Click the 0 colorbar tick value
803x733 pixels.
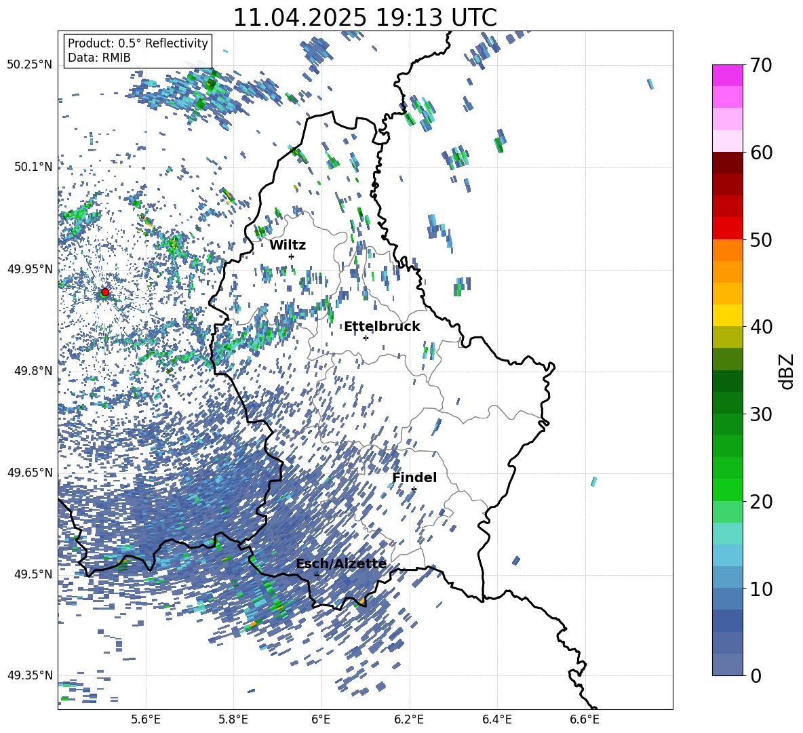coord(756,675)
